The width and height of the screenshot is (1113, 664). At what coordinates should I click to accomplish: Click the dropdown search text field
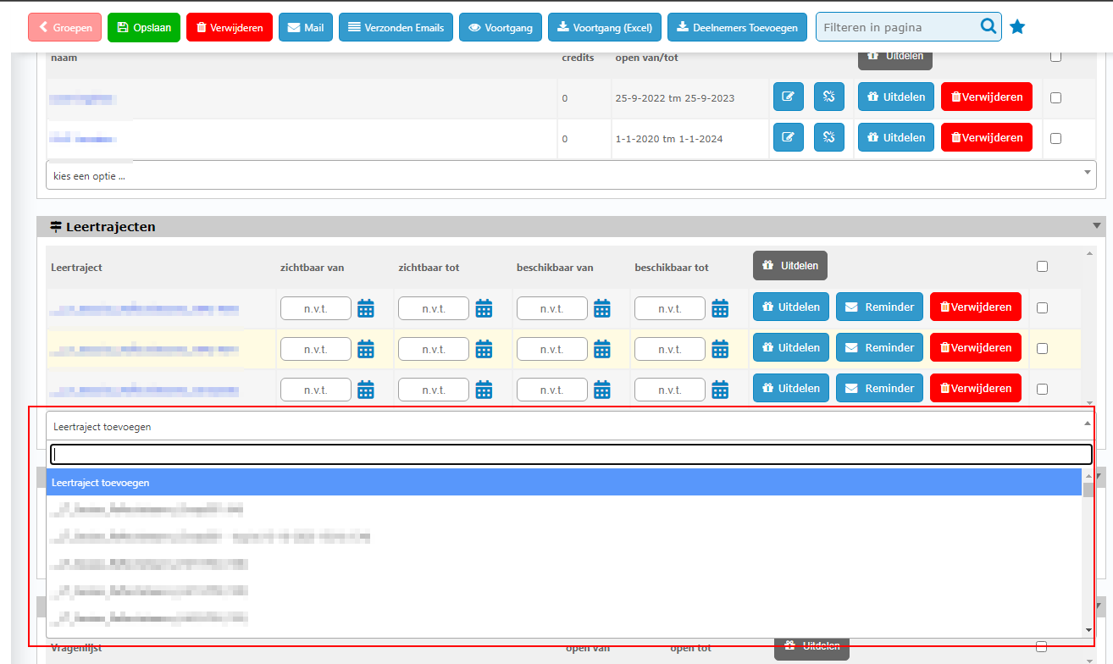pos(570,454)
